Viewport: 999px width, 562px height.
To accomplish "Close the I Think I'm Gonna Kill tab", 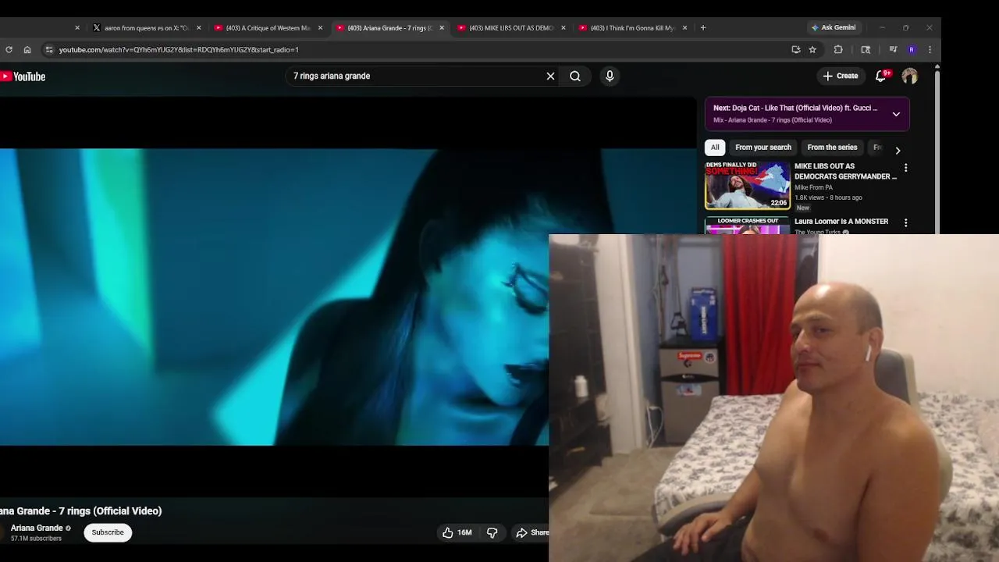I will point(685,27).
